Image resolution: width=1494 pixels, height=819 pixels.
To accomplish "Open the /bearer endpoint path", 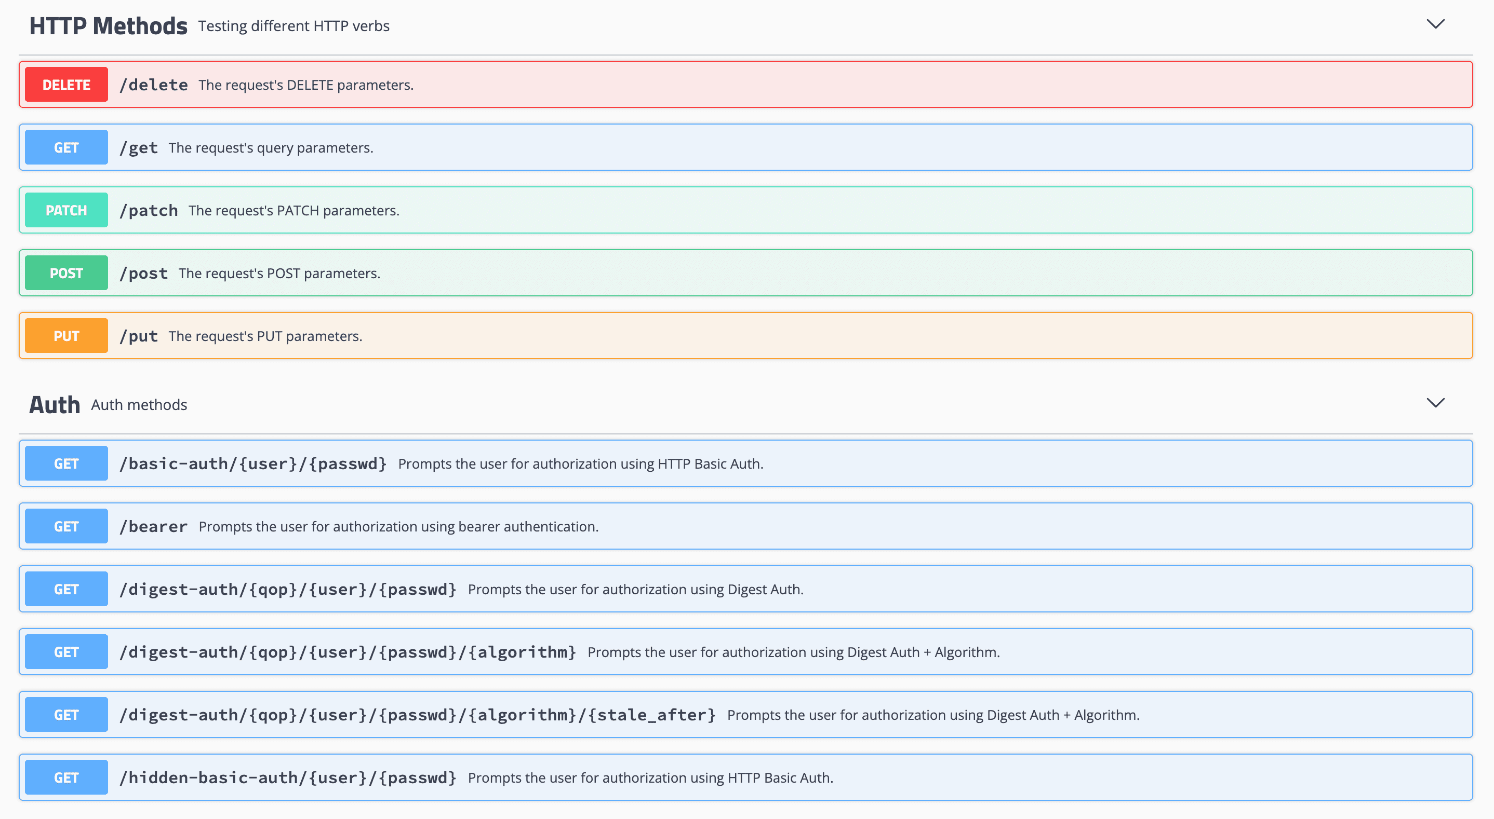I will pos(154,526).
